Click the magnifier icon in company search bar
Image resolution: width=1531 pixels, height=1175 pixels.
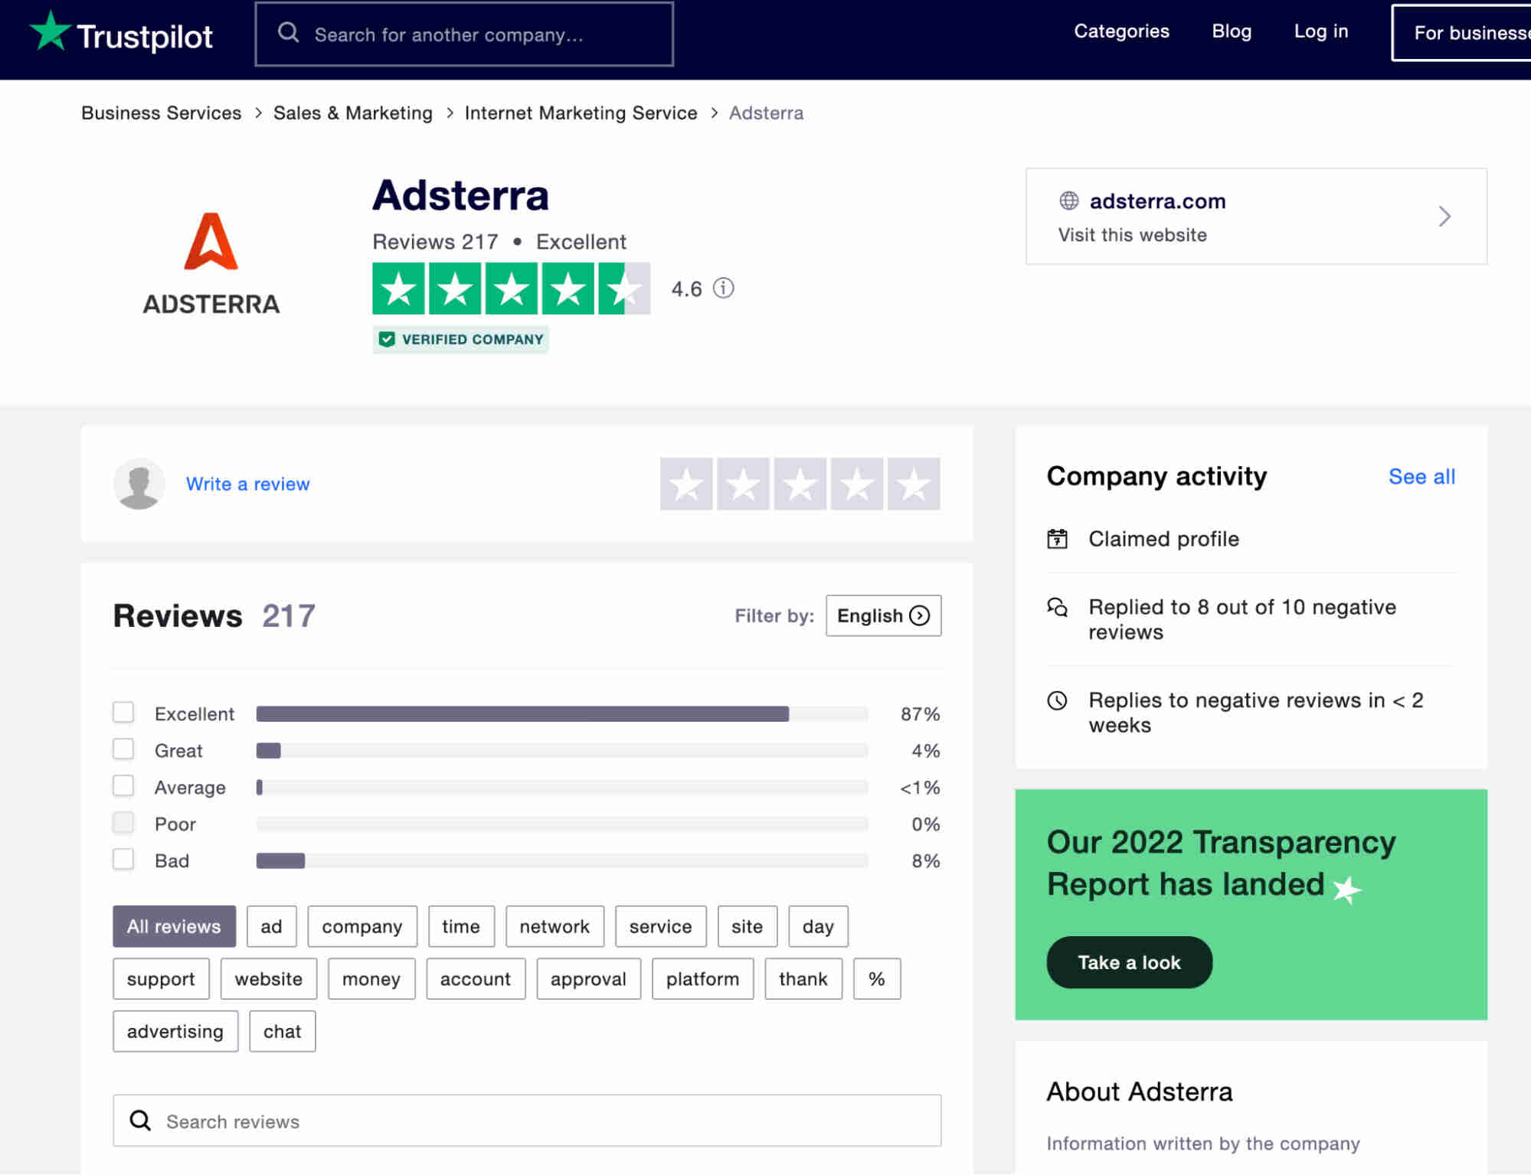point(289,33)
